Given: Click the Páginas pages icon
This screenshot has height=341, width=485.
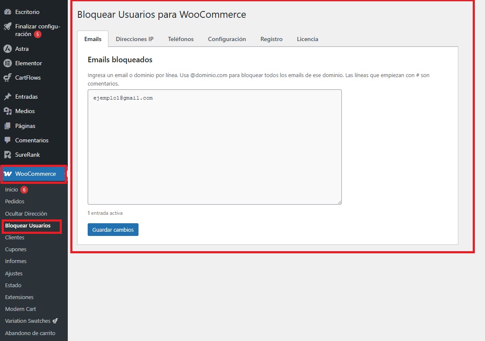Looking at the screenshot, I should [7, 126].
